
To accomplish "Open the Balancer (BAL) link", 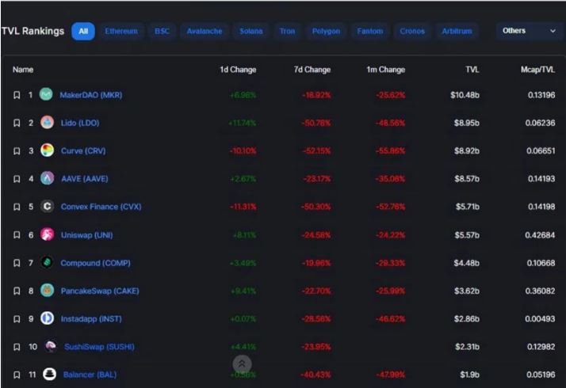I will tap(90, 375).
